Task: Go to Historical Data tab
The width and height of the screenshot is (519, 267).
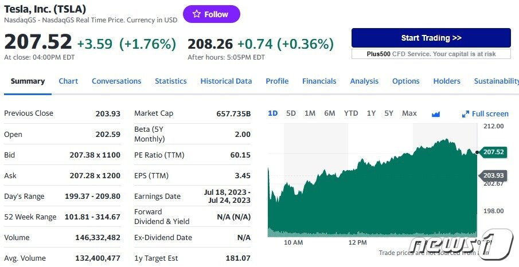Action: point(226,81)
